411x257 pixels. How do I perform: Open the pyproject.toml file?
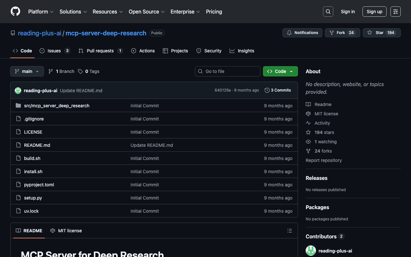coord(39,185)
